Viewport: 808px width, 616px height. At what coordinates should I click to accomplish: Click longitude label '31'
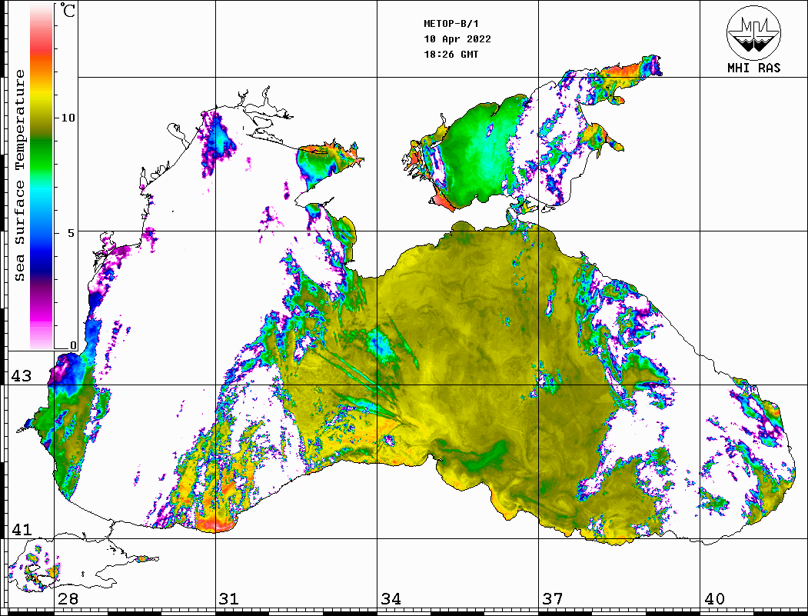[x=229, y=598]
